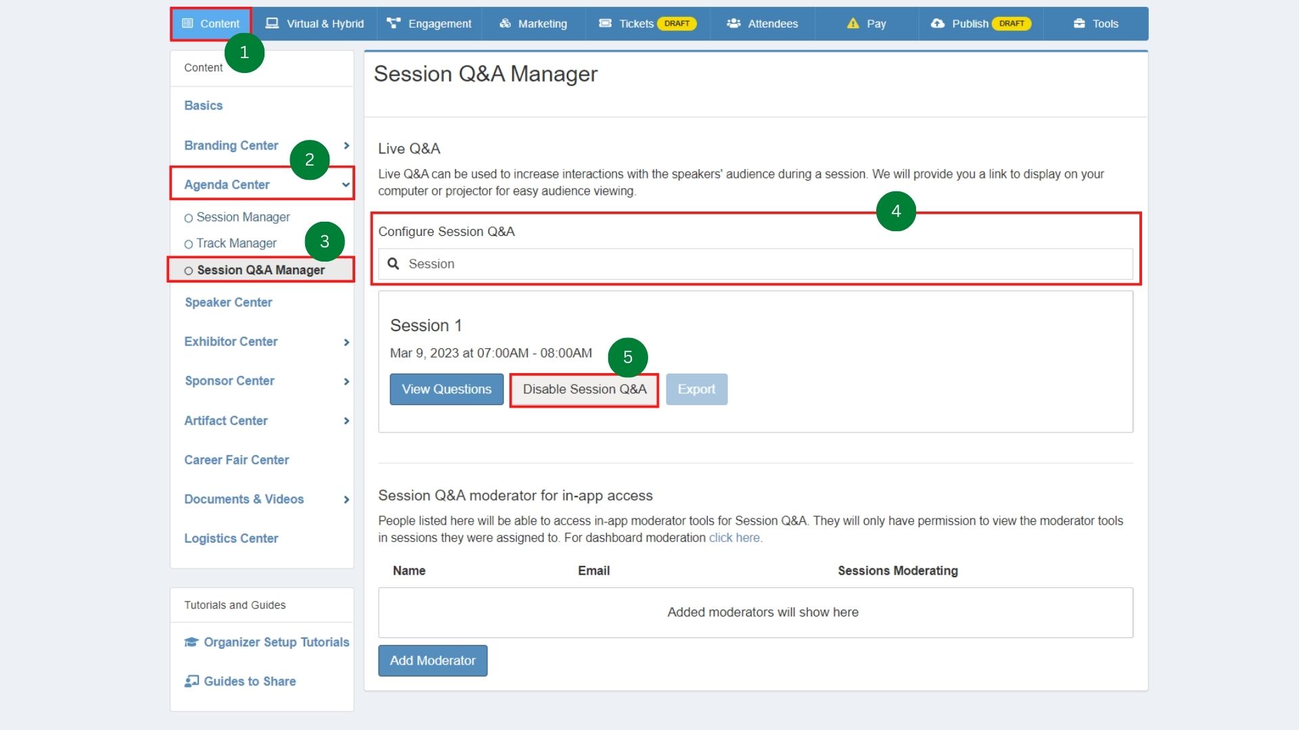Image resolution: width=1299 pixels, height=730 pixels.
Task: Select the Session Manager radio button
Action: pos(188,217)
